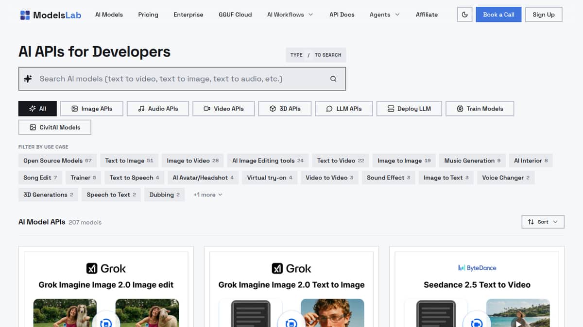Select the 3D APIs tab
This screenshot has height=327, width=583.
coord(285,109)
